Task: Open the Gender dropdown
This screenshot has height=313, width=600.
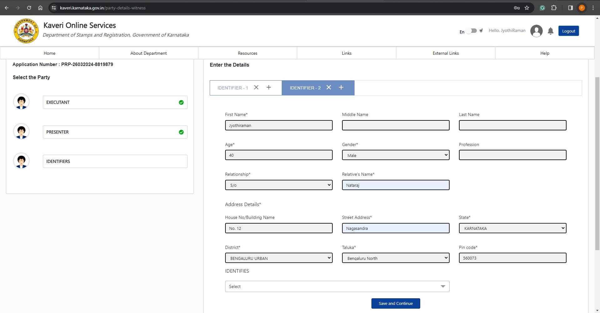Action: (395, 155)
